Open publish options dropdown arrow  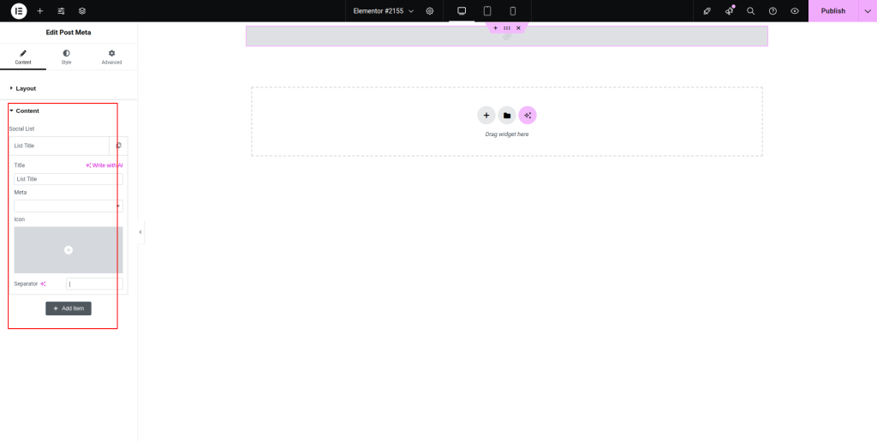[x=868, y=10]
